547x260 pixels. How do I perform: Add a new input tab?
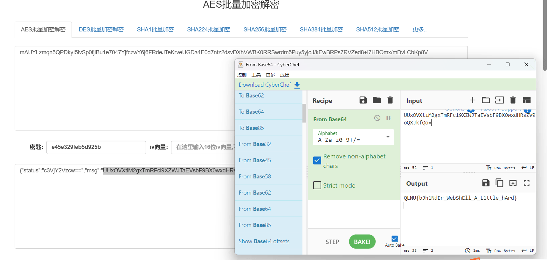tap(472, 100)
